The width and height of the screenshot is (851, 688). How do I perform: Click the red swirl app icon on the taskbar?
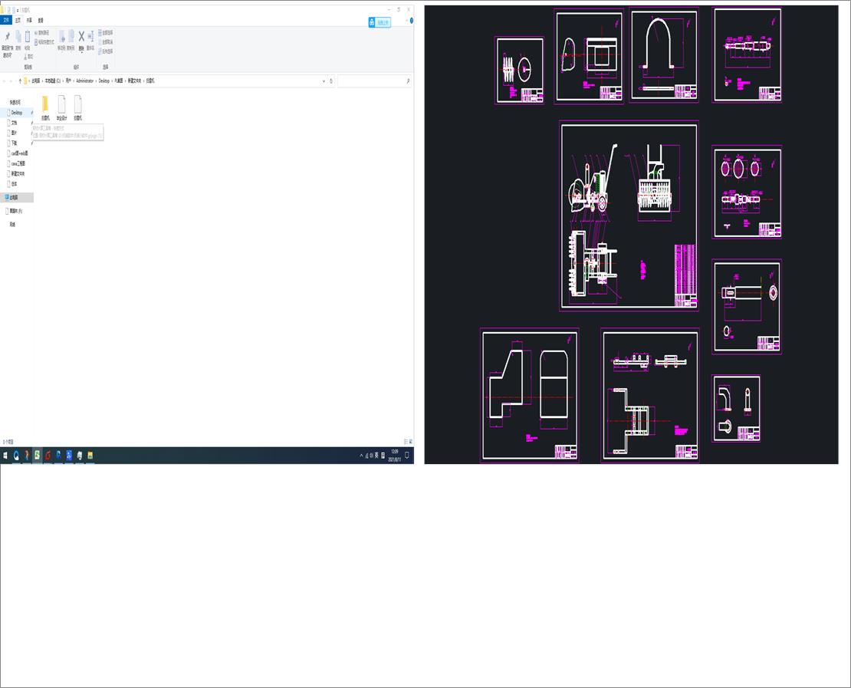[48, 456]
